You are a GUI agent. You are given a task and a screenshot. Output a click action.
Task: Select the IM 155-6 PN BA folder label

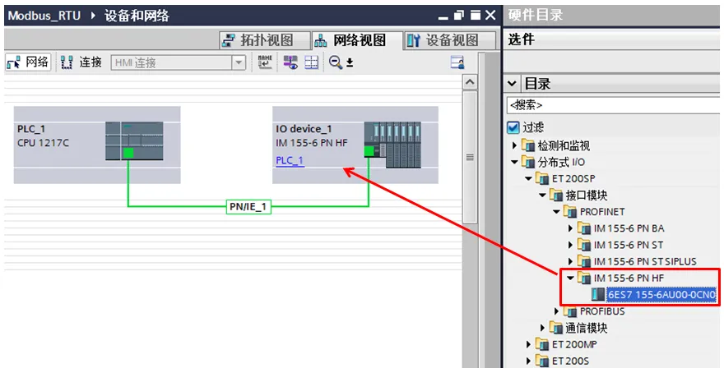point(629,228)
